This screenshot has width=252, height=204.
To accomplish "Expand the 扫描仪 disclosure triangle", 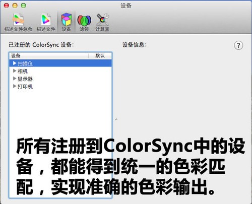I will [15, 63].
